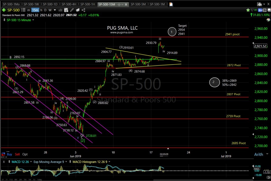This screenshot has width=271, height=181.
Task: Select the minute (m) interval
Action: click(29, 10)
